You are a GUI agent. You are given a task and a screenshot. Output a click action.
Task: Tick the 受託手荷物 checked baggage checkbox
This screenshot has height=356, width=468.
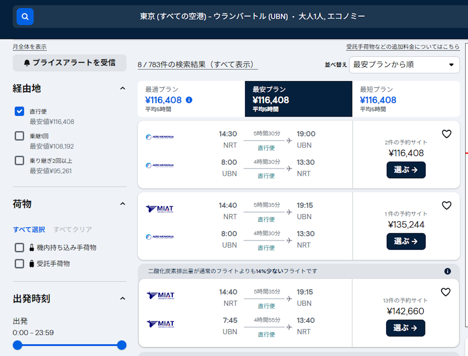[x=19, y=264]
